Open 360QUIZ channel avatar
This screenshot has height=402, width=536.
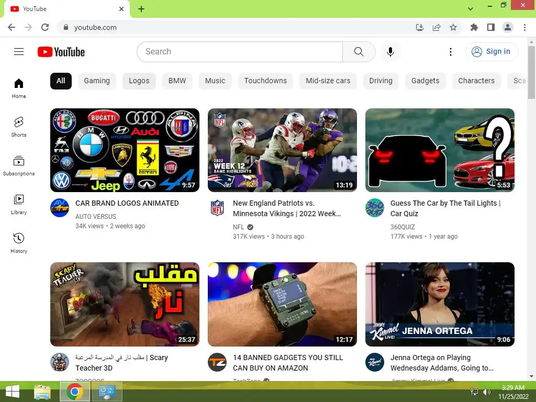(x=375, y=208)
